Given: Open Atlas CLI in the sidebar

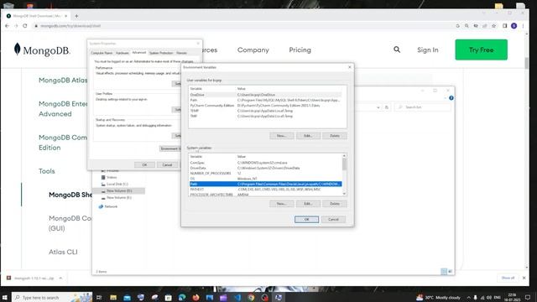Looking at the screenshot, I should (63, 252).
